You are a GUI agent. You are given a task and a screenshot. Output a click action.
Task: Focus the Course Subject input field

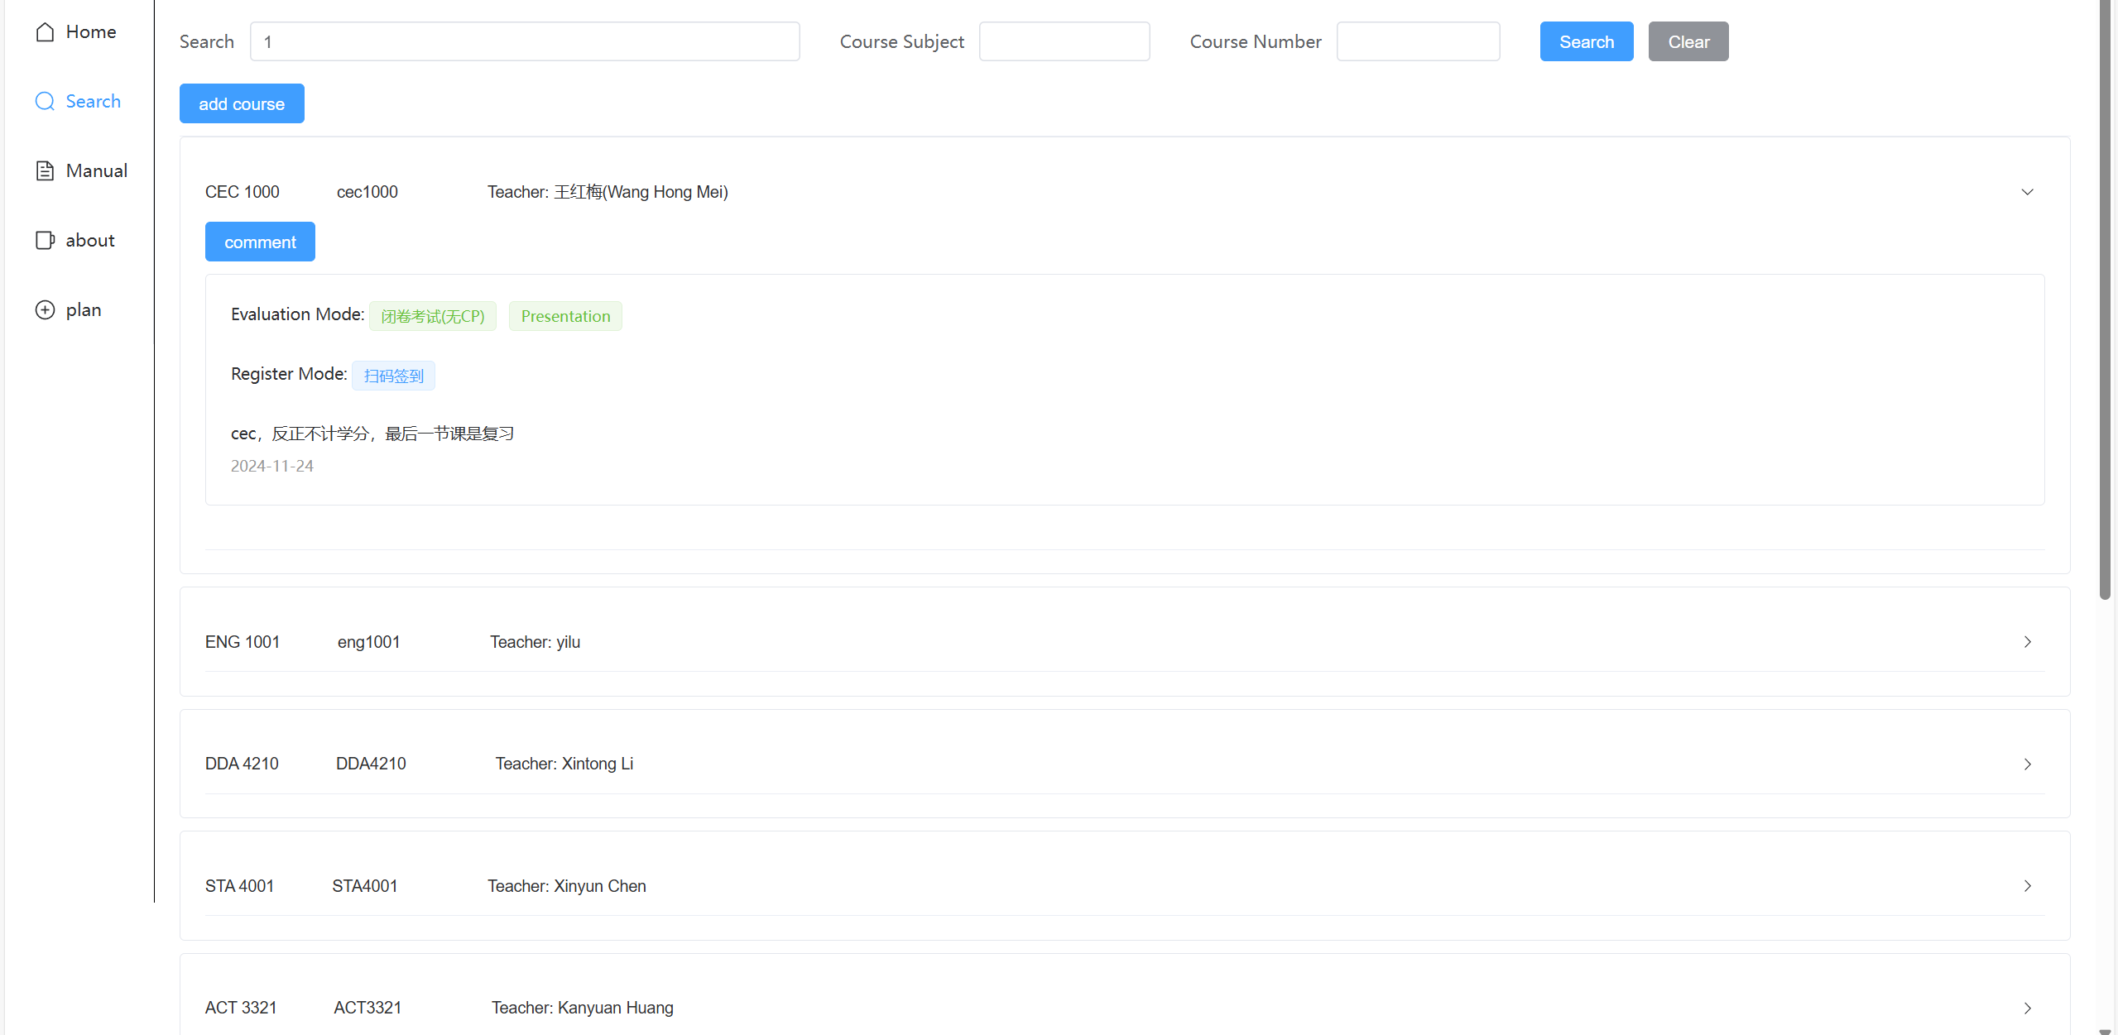point(1064,42)
